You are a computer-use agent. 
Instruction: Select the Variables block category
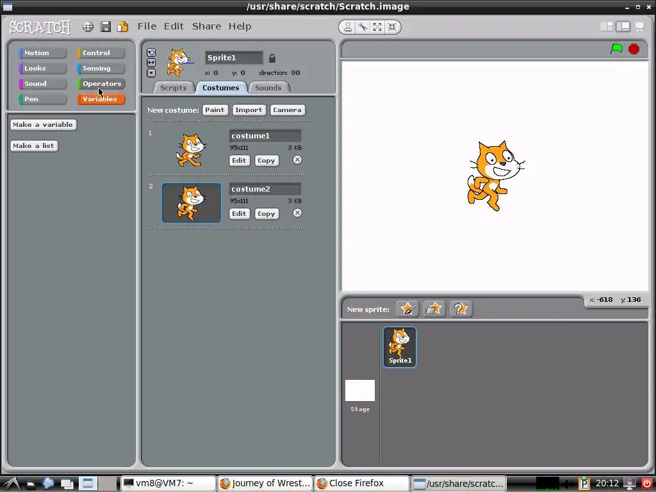101,99
